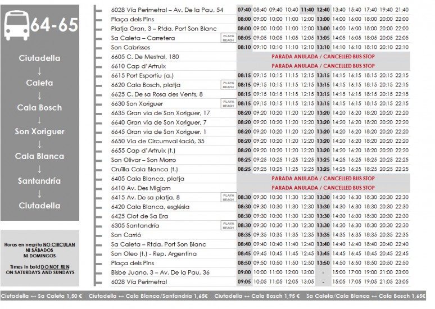Viewport: 435px width, 309px height.
Task: Select stop 6615 Port Esportiu (a.)
Action: tap(142, 75)
